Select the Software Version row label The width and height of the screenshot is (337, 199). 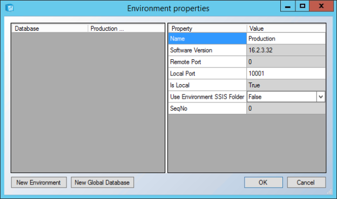(x=191, y=50)
